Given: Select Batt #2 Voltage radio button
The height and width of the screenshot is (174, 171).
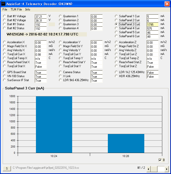Looking at the screenshot, I should pyautogui.click(x=4, y=20).
